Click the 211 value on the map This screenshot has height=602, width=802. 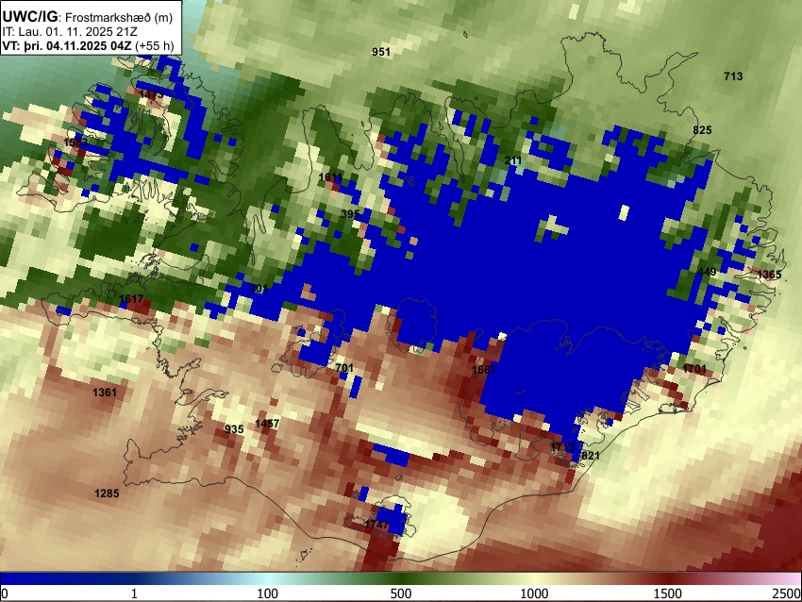(x=513, y=160)
